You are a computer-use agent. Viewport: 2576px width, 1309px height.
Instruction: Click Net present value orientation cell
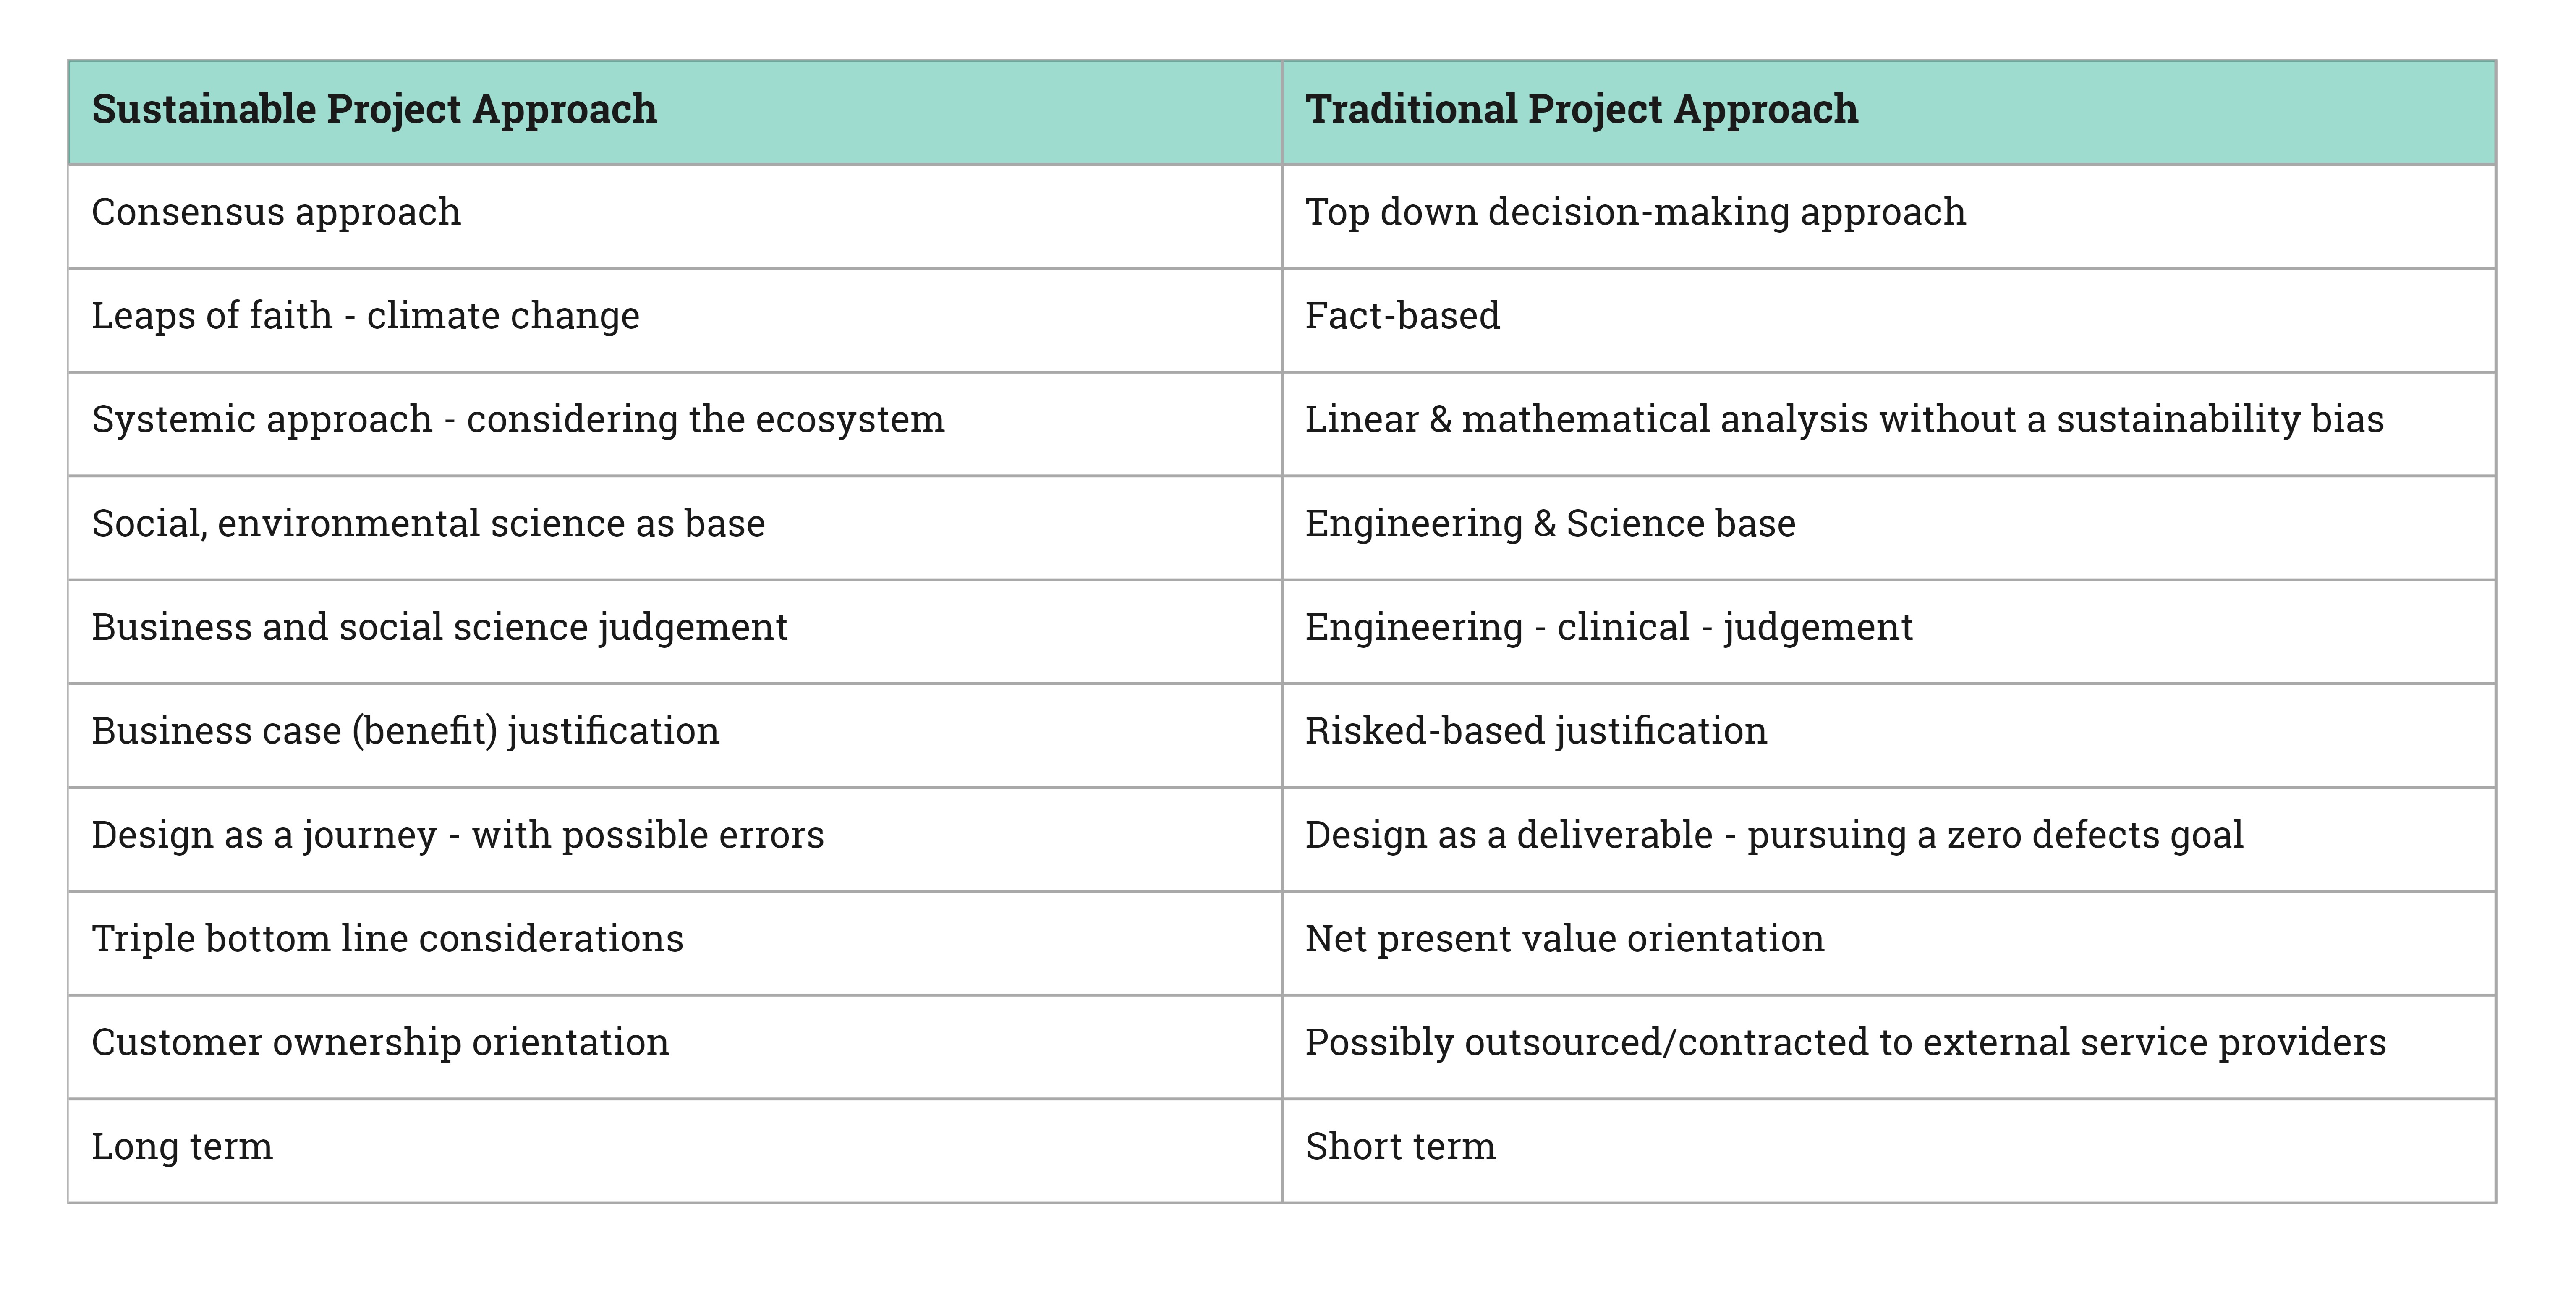pos(1564,940)
